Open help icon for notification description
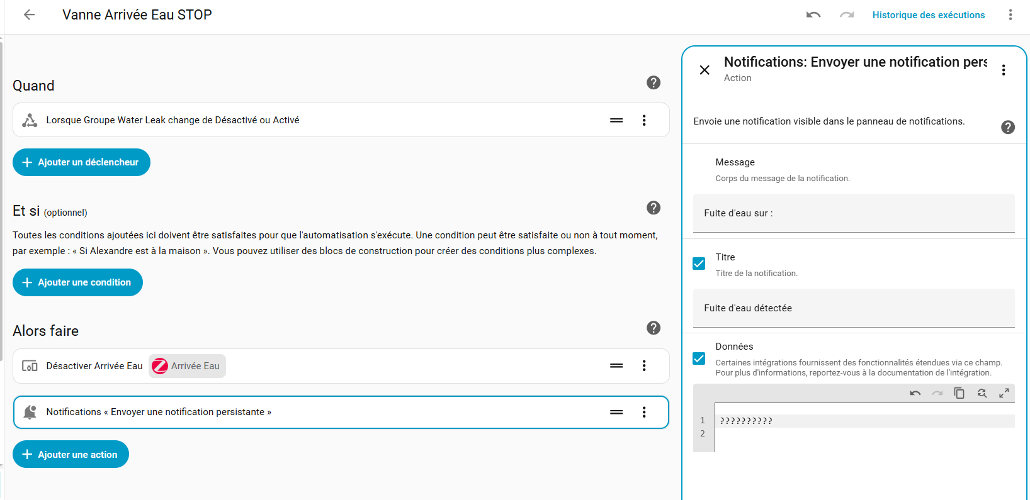 (1007, 127)
